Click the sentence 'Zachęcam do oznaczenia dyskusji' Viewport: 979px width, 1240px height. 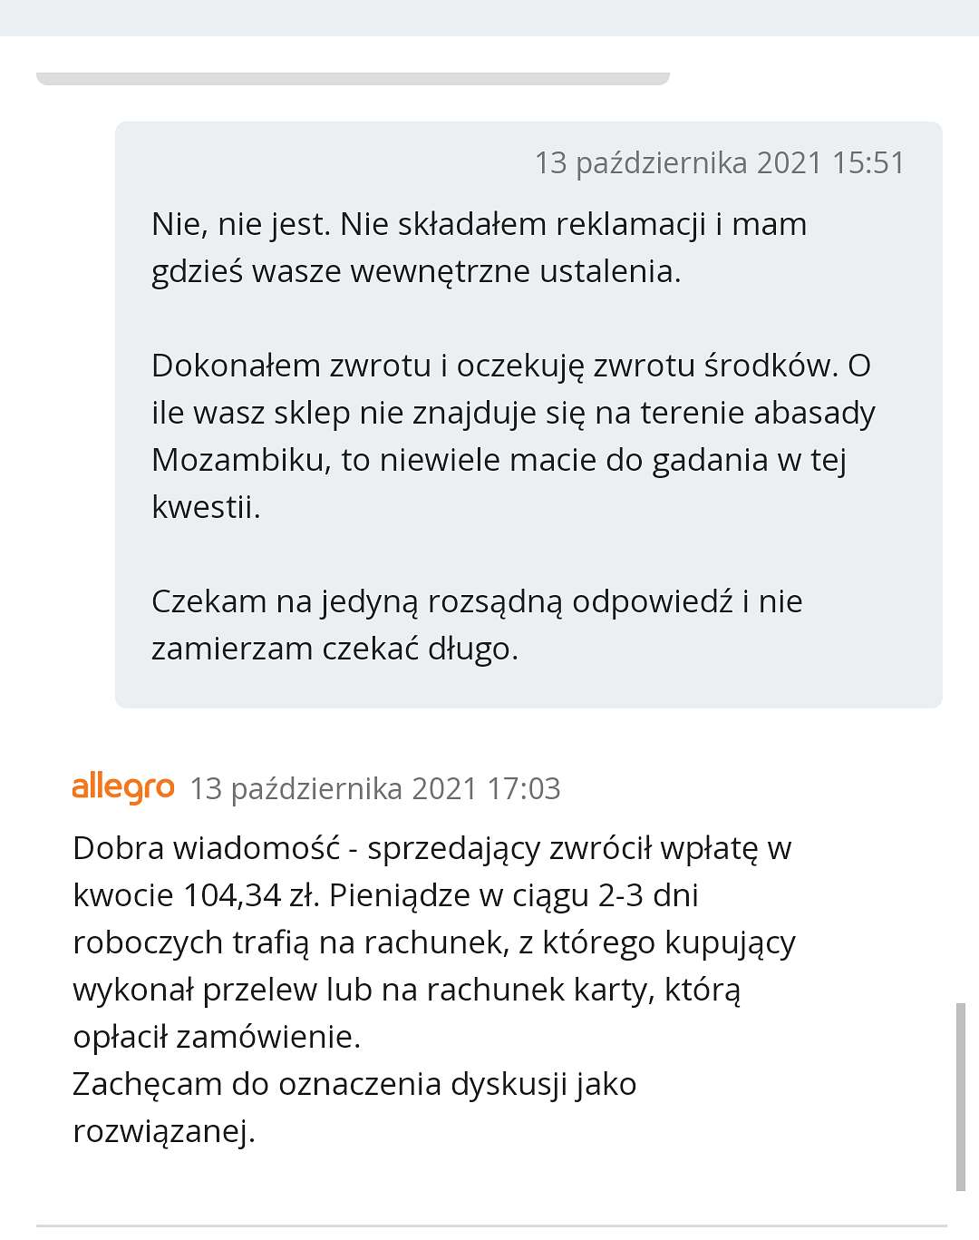(x=354, y=1108)
